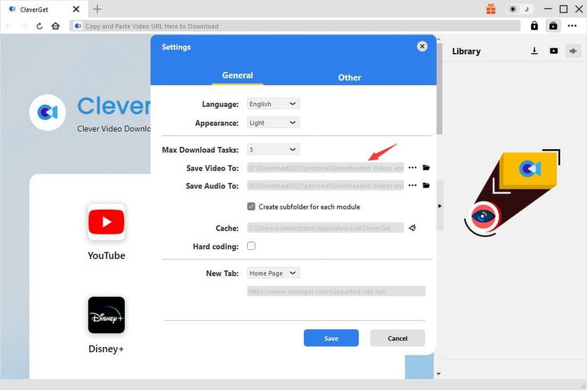
Task: Switch to light mode sun icon
Action: click(x=512, y=9)
